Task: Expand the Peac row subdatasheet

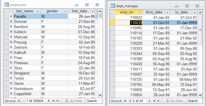Action: pyautogui.click(x=11, y=58)
